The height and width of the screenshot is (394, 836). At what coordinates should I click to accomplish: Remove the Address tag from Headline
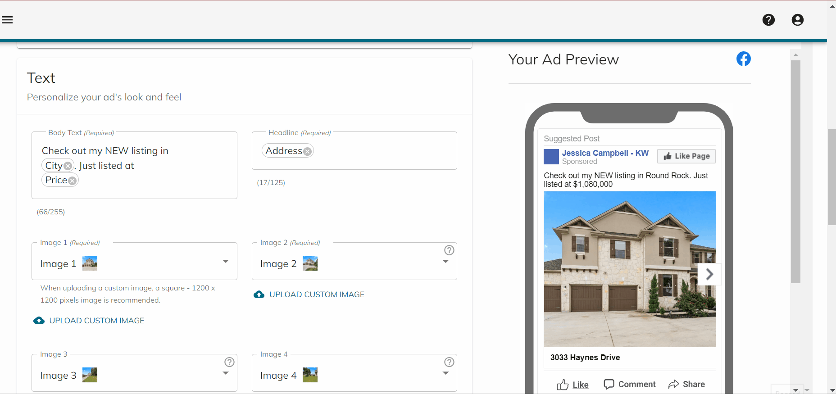(307, 151)
